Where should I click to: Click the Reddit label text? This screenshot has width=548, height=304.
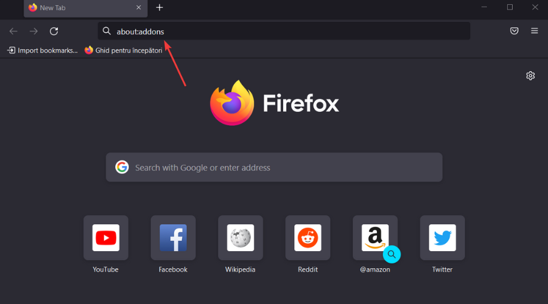[307, 269]
